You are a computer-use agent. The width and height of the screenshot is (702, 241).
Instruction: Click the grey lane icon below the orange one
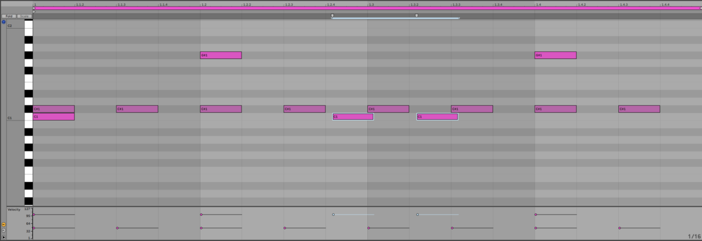(x=4, y=230)
